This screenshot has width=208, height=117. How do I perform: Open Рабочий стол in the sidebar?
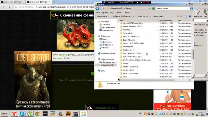click(x=106, y=30)
